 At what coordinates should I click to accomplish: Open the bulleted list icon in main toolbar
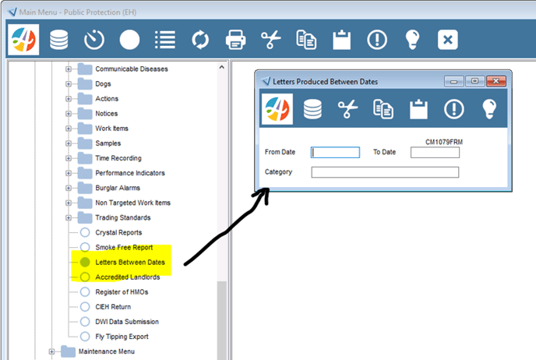click(165, 40)
